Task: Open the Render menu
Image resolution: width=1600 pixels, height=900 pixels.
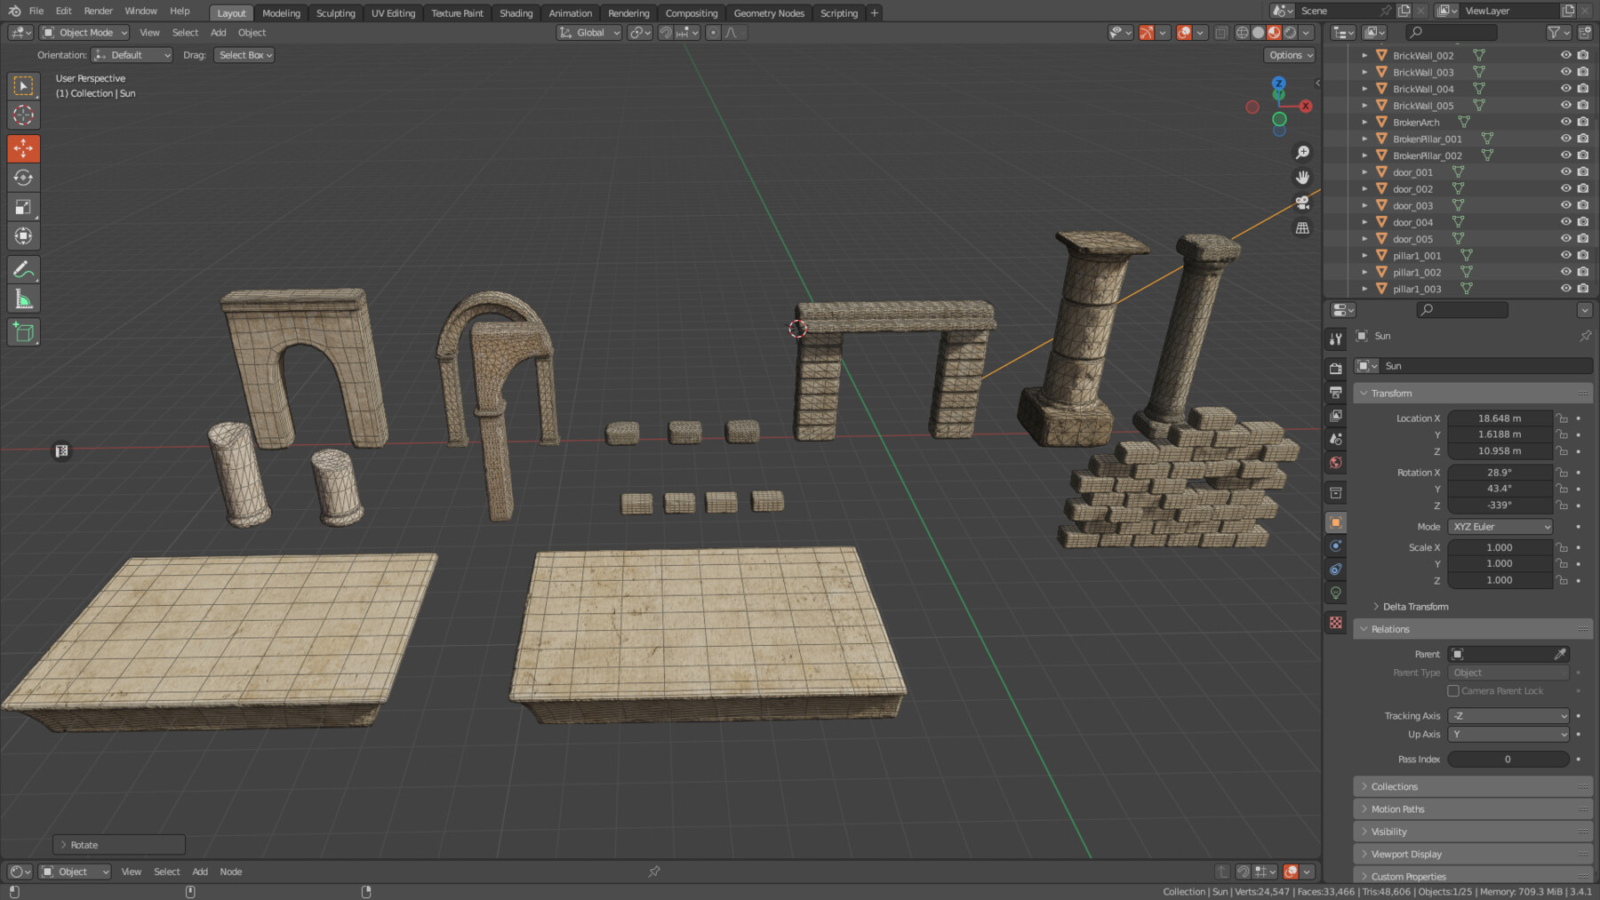Action: (98, 11)
